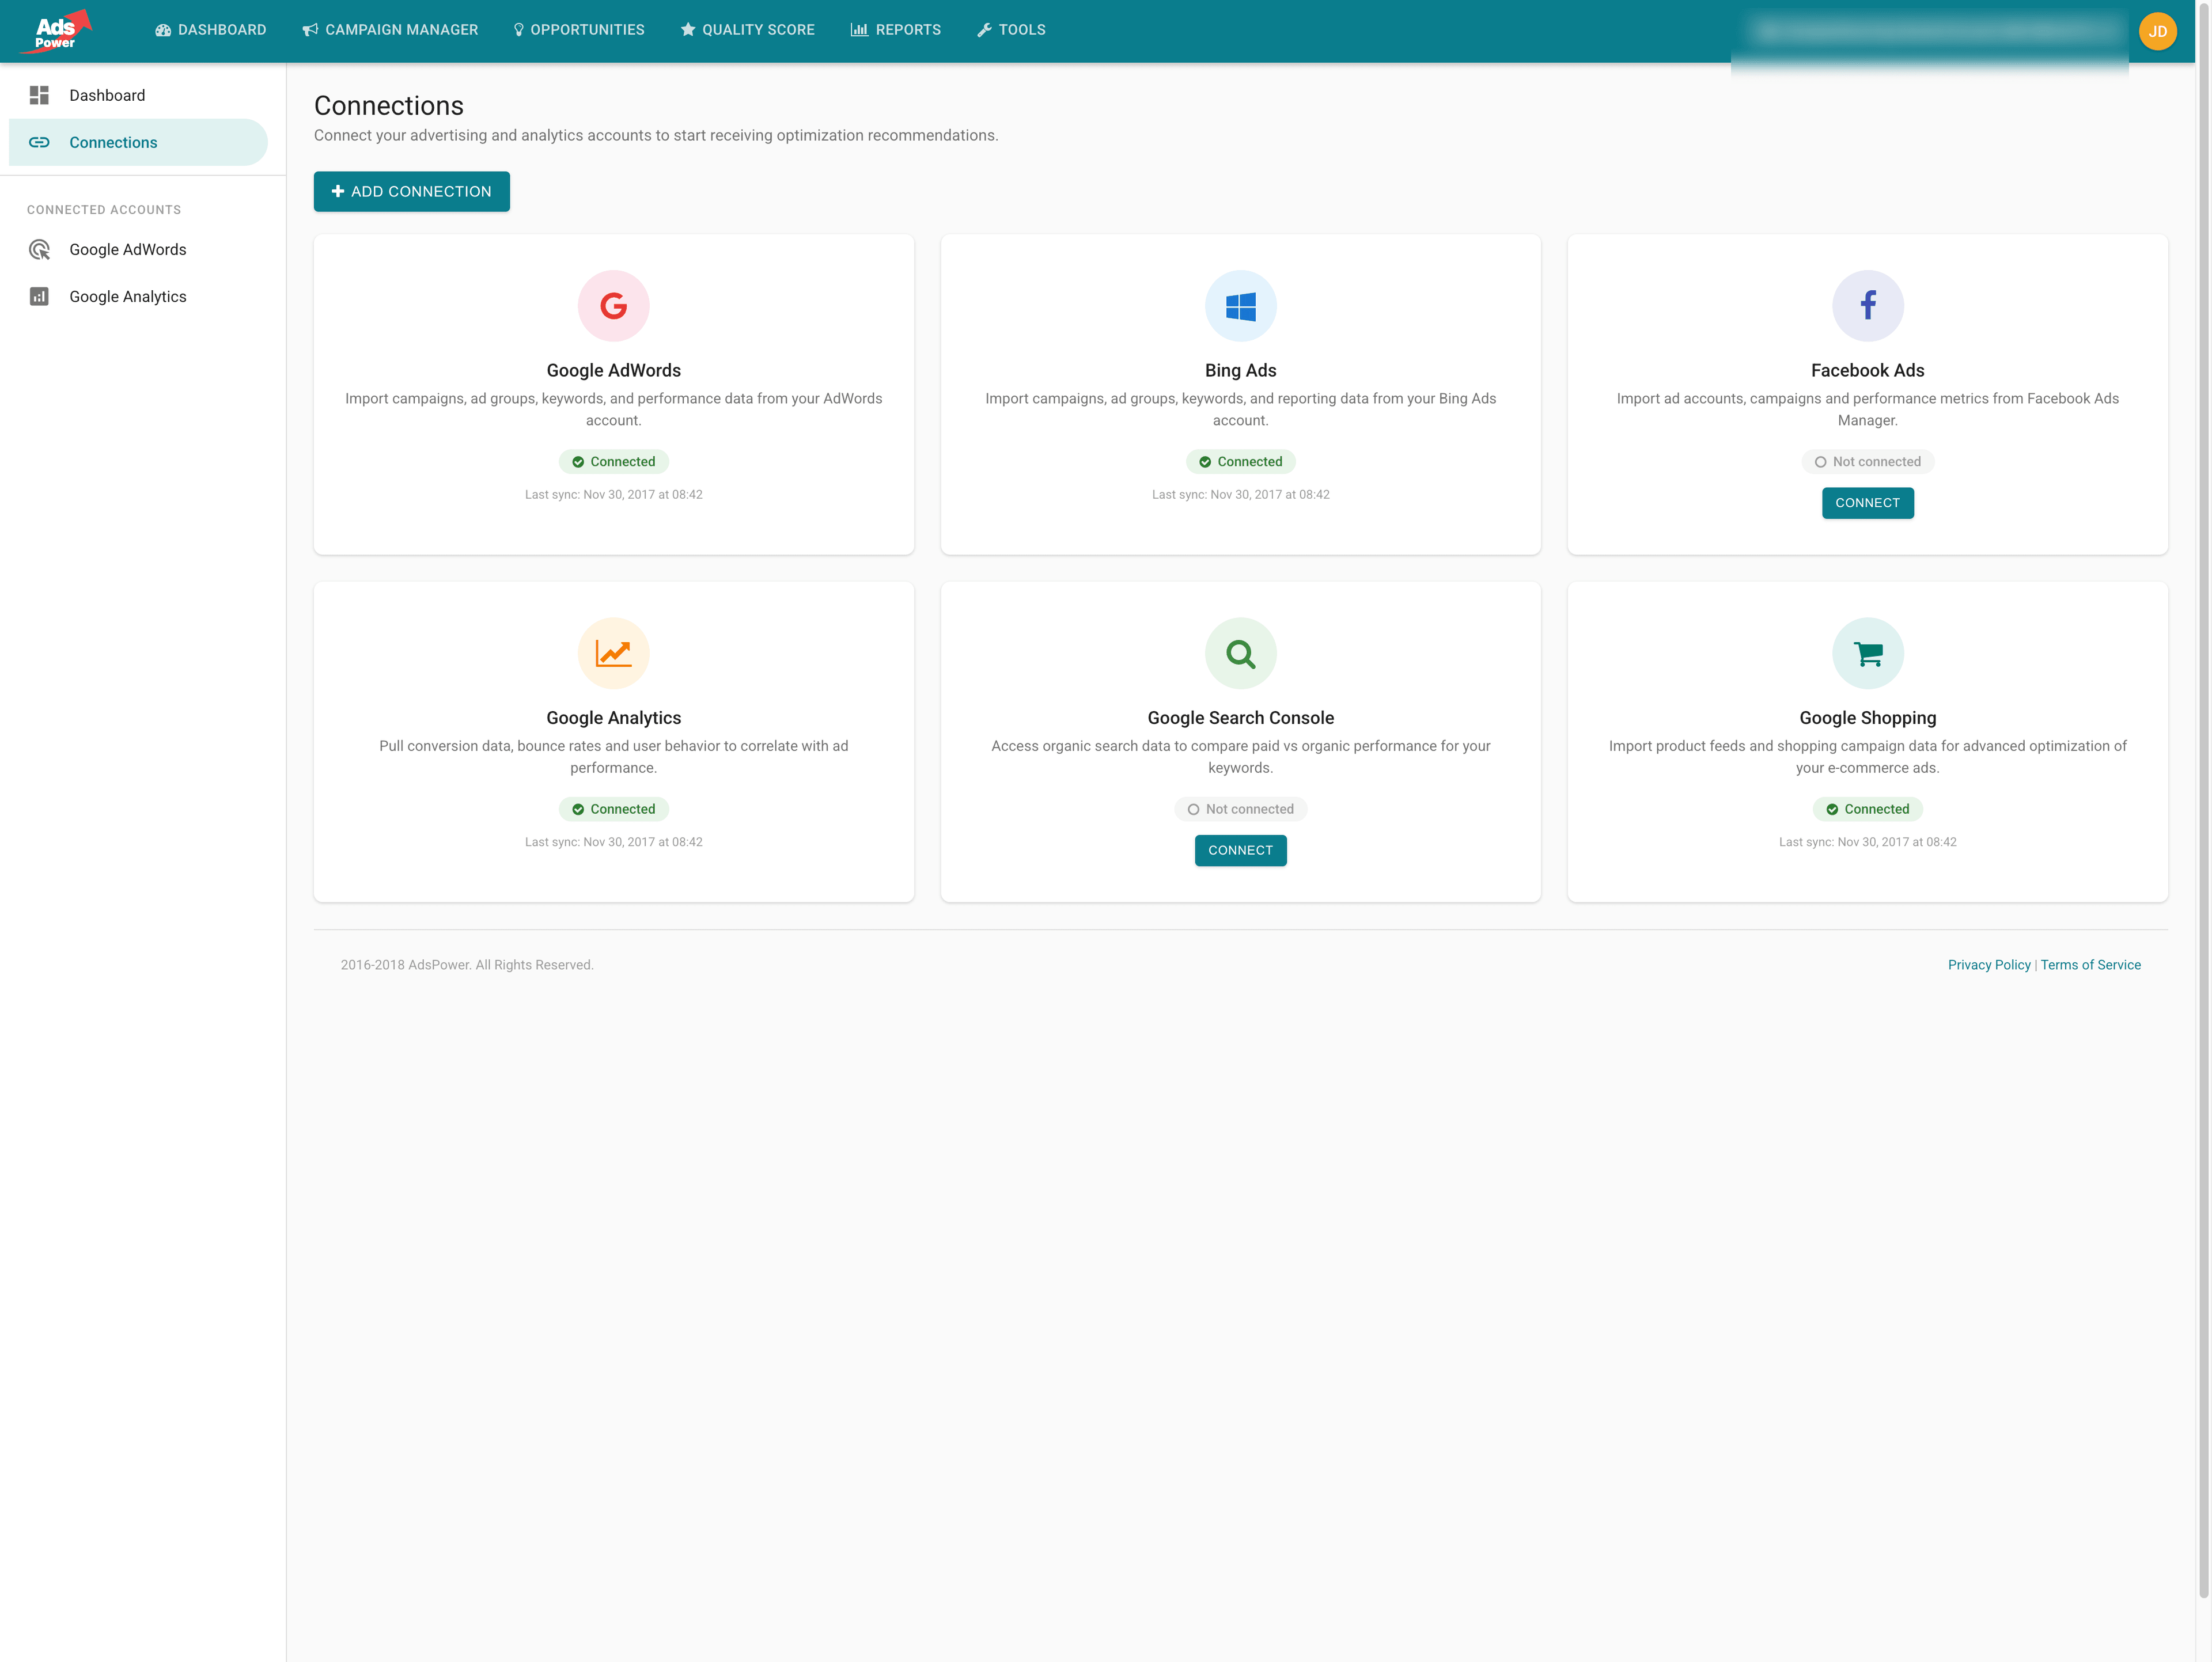
Task: Click the Connected status badge on Bing Ads
Action: pos(1240,461)
